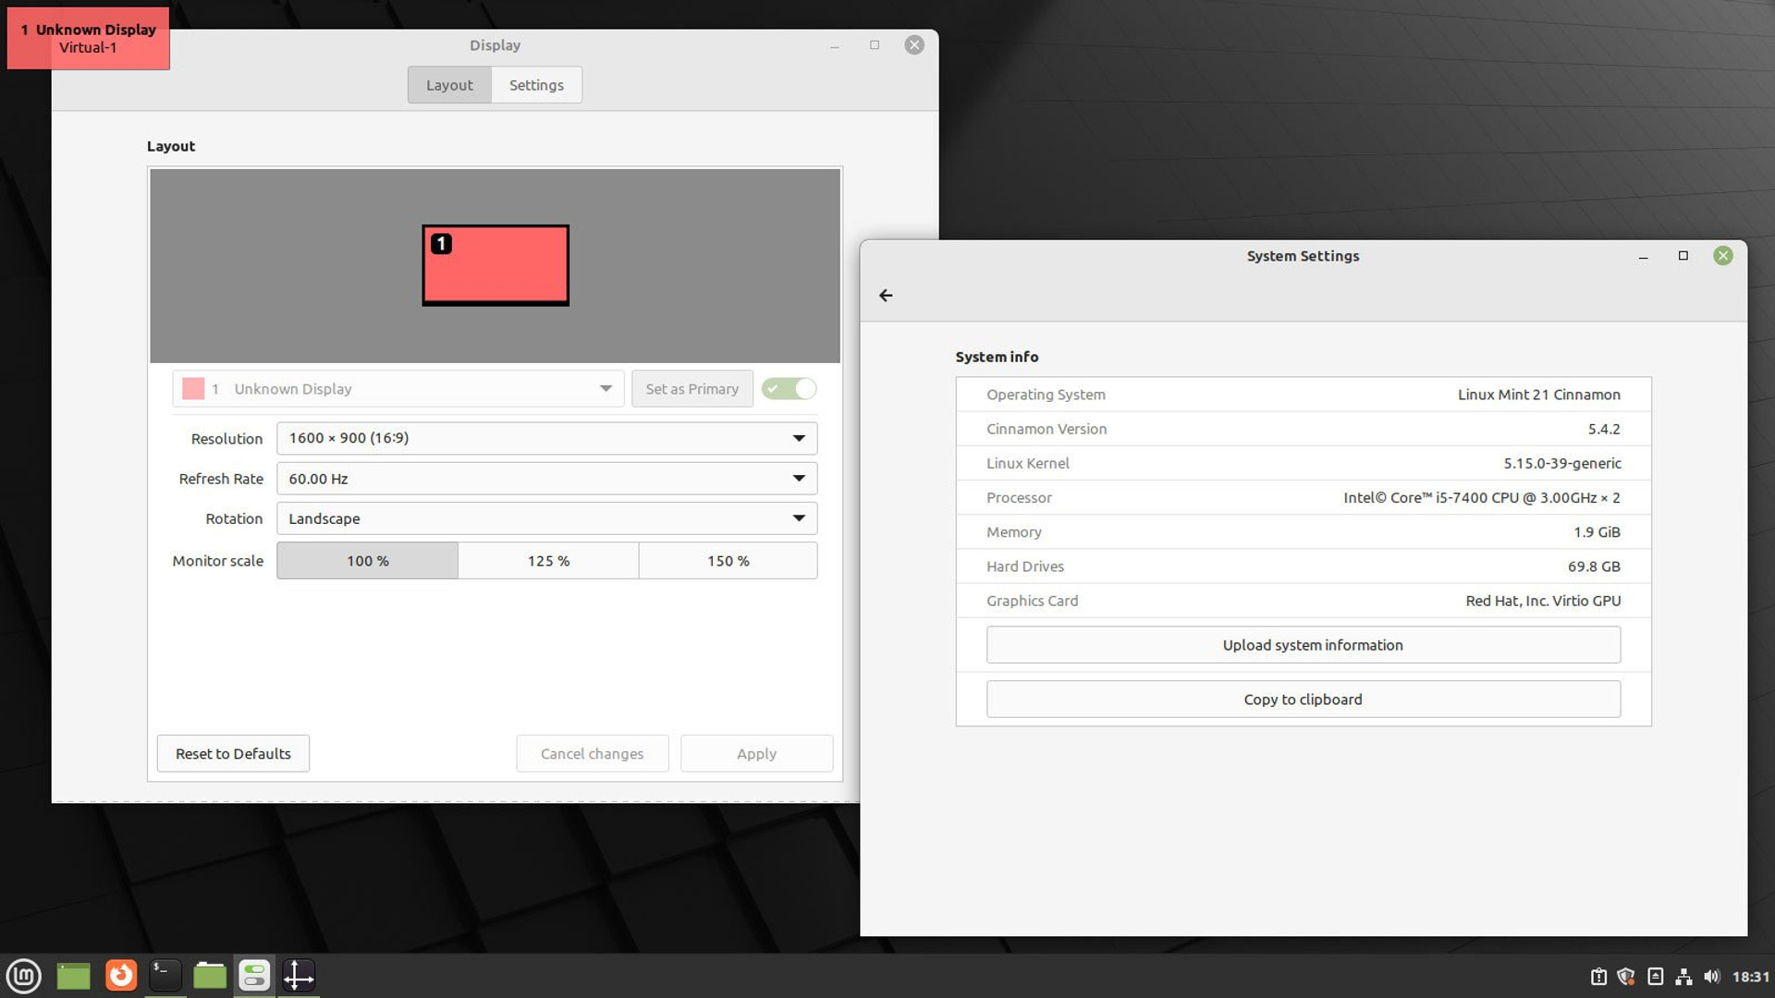Click the 'Operating System' row label

coord(1046,395)
